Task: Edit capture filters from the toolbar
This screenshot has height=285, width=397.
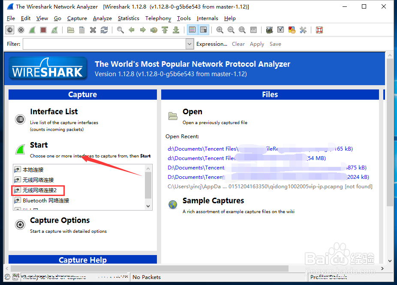Action: pos(270,30)
